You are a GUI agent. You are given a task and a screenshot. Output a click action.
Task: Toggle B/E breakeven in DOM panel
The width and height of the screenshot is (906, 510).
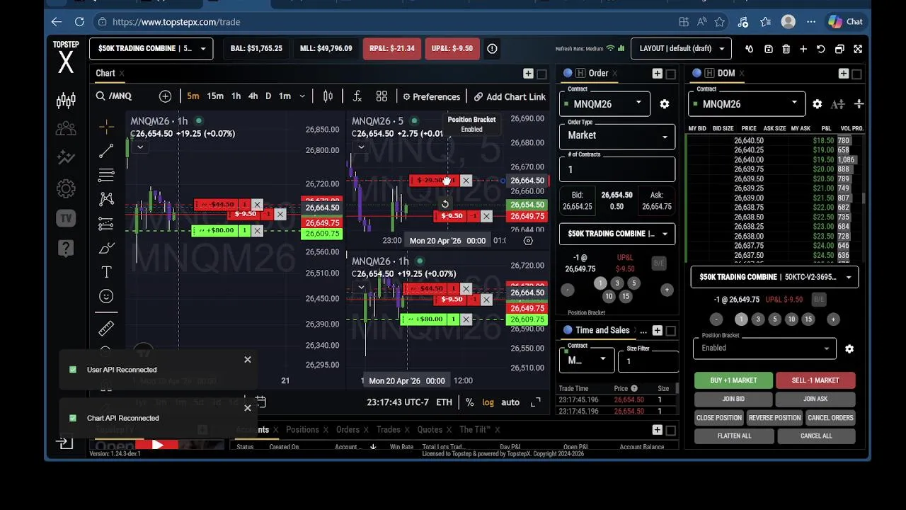click(819, 300)
